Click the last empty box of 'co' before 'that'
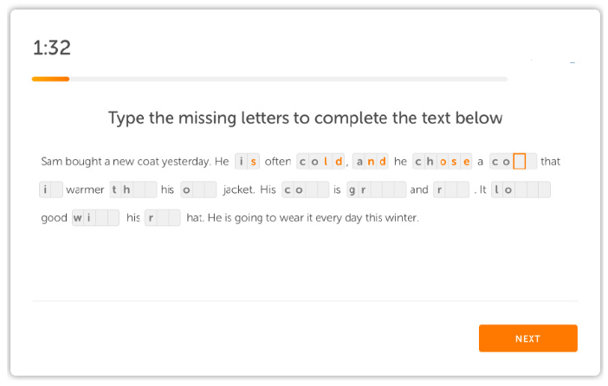 [531, 161]
